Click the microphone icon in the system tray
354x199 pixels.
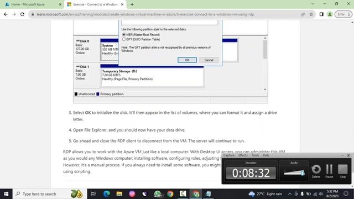point(302,194)
